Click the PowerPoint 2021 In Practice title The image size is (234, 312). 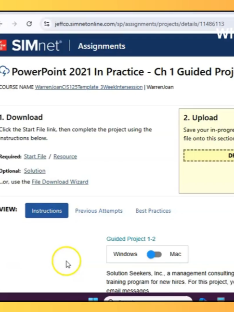coord(123,72)
